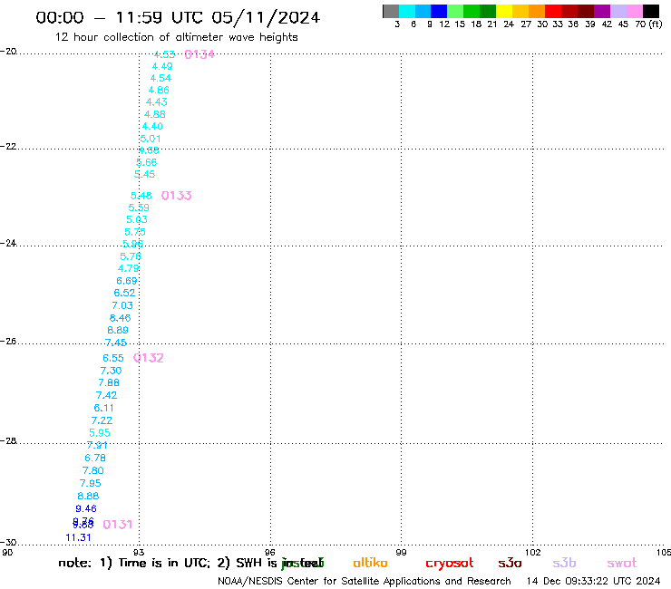Click the dark blue legend swatch
This screenshot has width=671, height=589.
click(439, 11)
